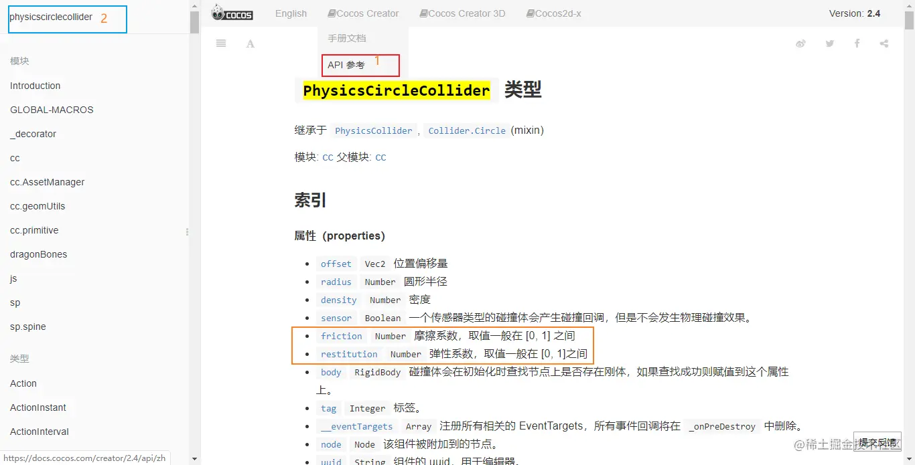Open dragonBones module in sidebar

tap(38, 254)
